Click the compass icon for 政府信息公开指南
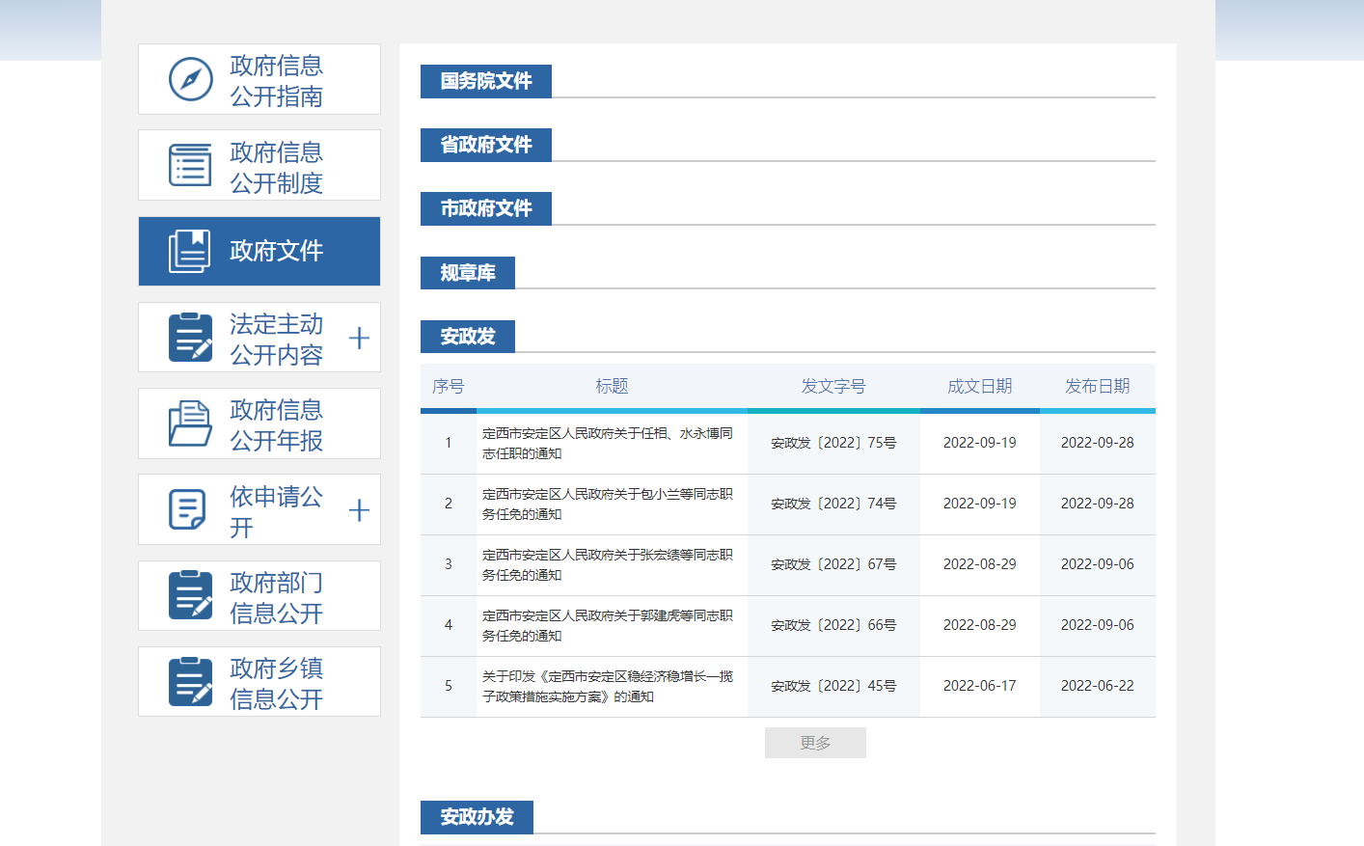 click(x=190, y=79)
